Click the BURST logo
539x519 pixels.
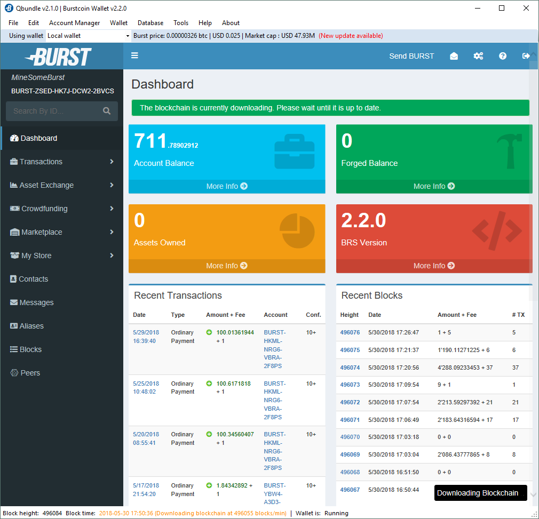[59, 57]
